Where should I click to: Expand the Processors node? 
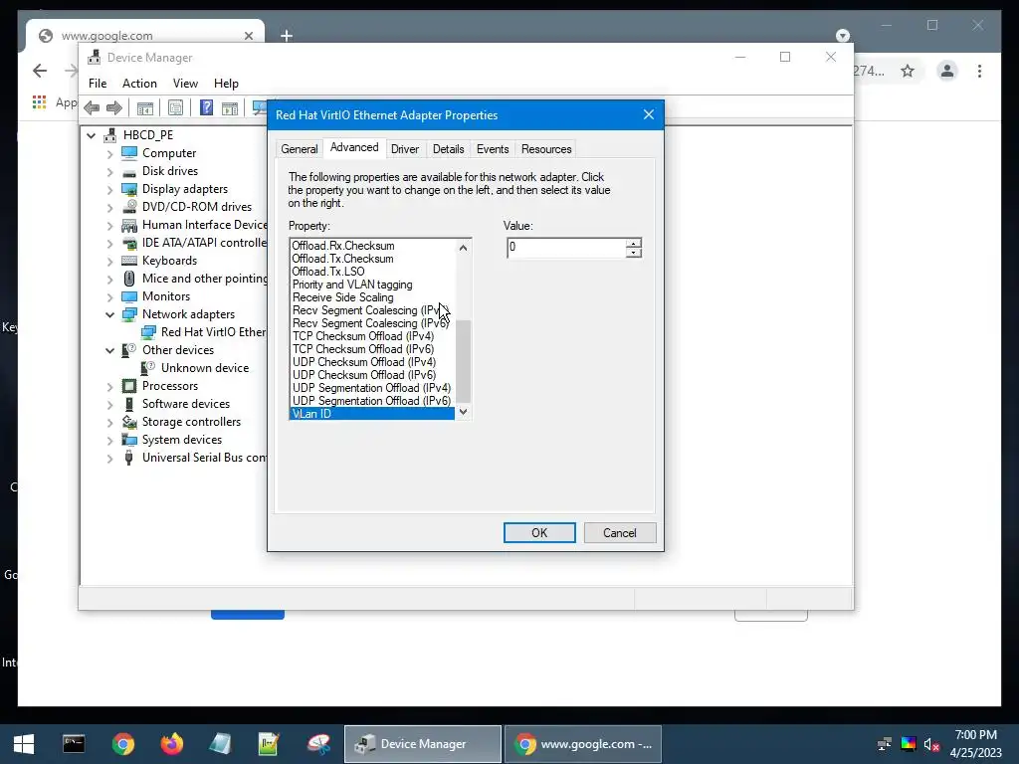click(109, 387)
